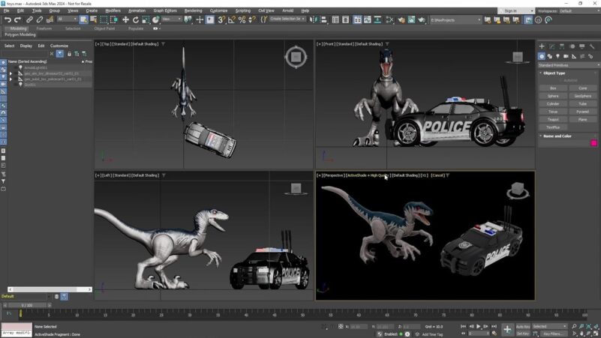The width and height of the screenshot is (601, 338).
Task: Select the Lights category icon in Create panel
Action: [557, 56]
